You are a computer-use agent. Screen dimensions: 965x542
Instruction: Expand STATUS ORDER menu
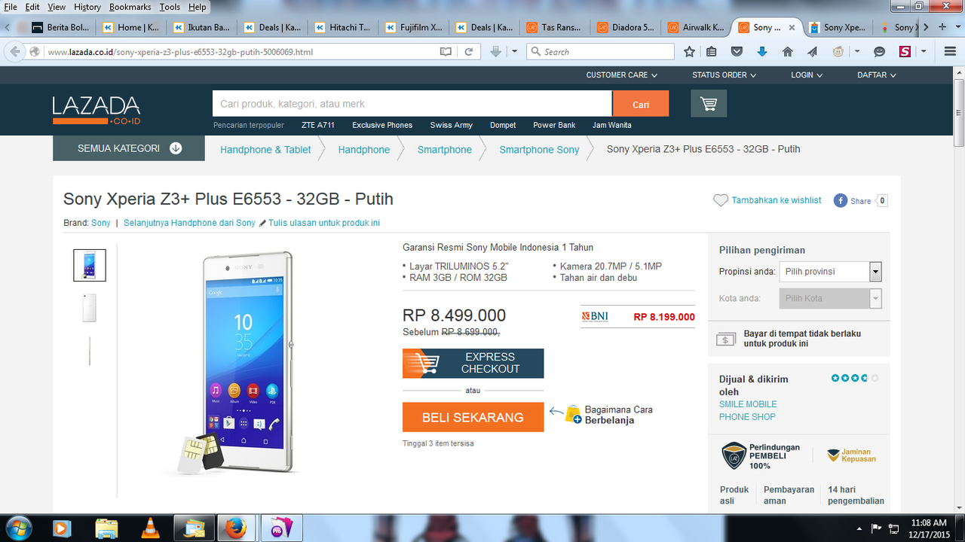(x=725, y=75)
